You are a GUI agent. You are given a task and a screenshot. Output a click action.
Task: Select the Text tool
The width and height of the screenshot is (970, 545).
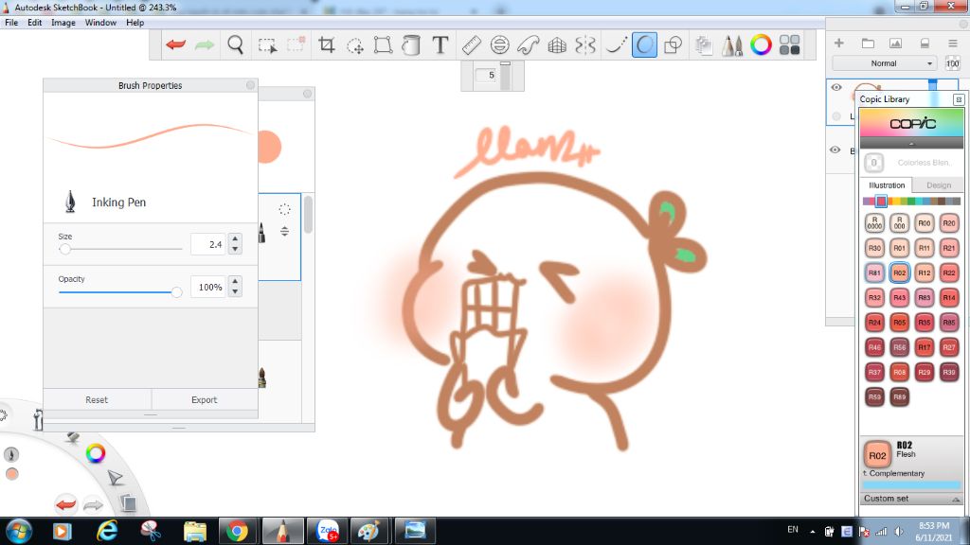click(x=440, y=44)
